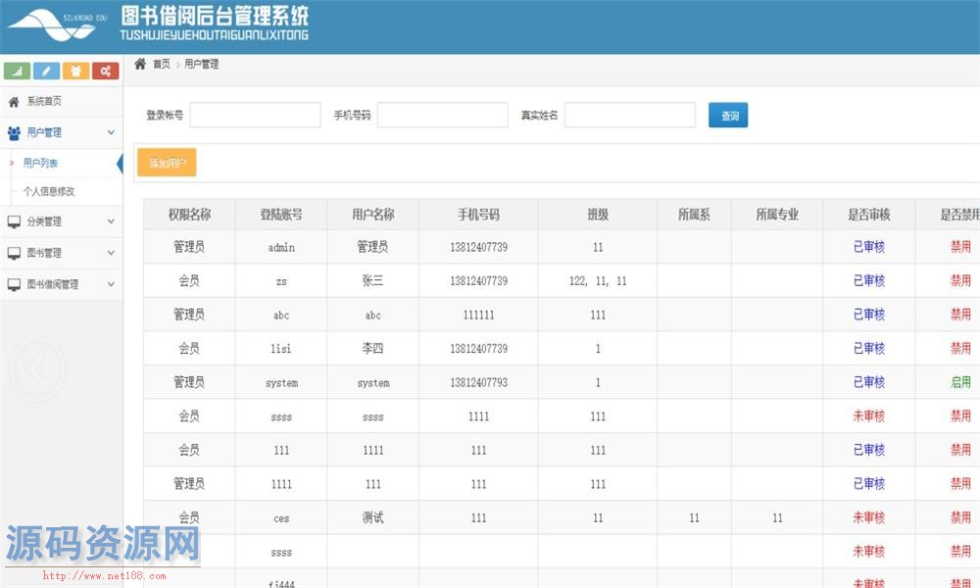Open the 图书借阅管理 menu label
This screenshot has width=980, height=588.
pyautogui.click(x=53, y=283)
